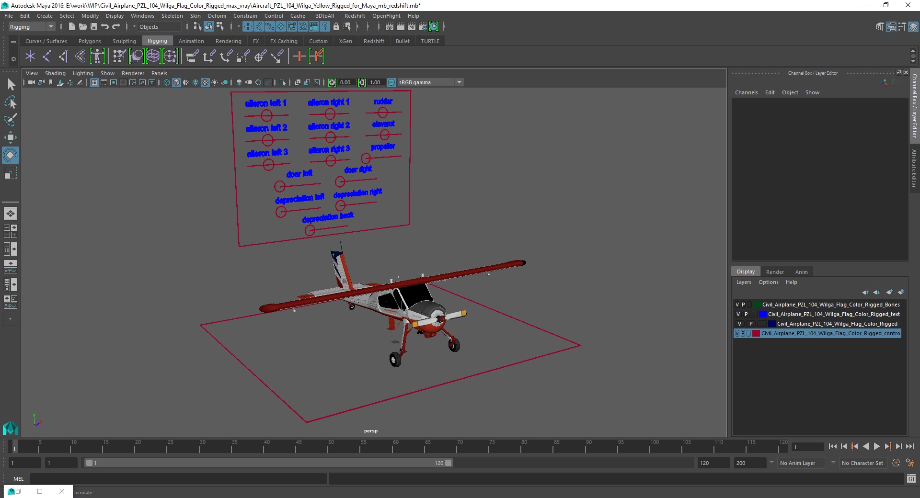
Task: Open the Auto Keyframe toggle icon
Action: [896, 463]
